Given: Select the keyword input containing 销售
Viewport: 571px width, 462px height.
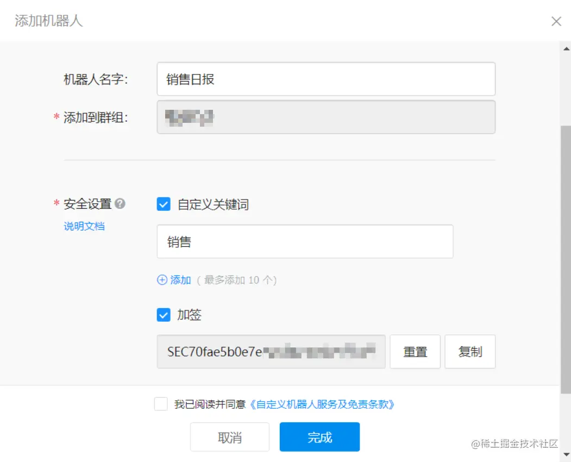Looking at the screenshot, I should pyautogui.click(x=304, y=241).
